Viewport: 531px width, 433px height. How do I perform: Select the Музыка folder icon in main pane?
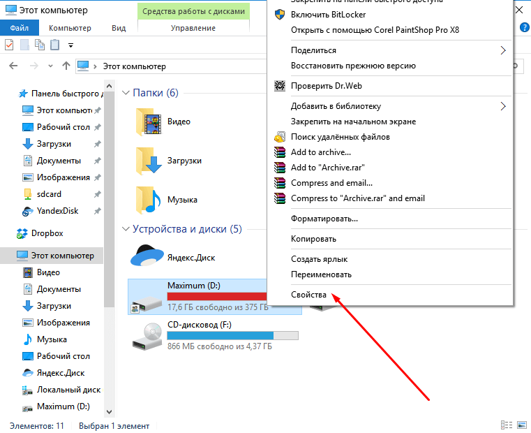pos(149,200)
